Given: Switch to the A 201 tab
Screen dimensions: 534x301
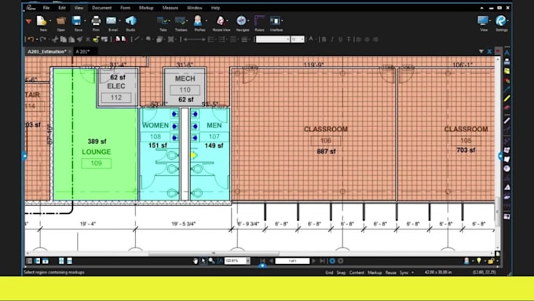Looking at the screenshot, I should tap(82, 51).
